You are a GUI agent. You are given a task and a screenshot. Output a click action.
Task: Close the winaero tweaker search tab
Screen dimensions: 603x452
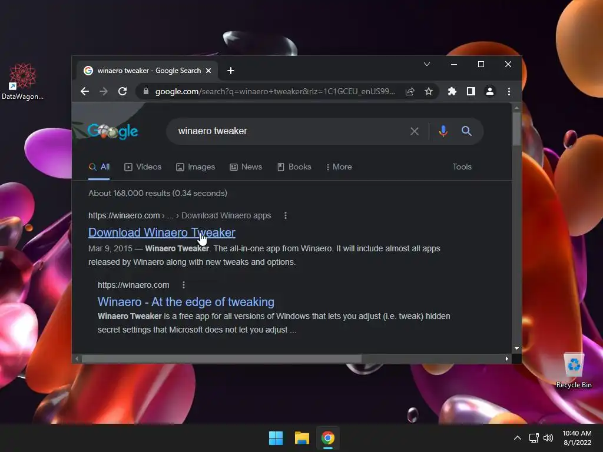[208, 71]
